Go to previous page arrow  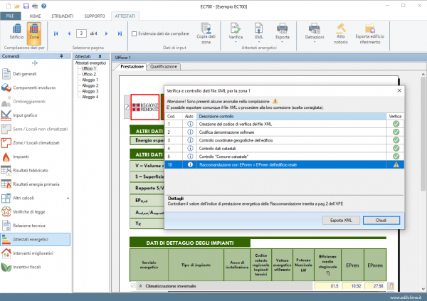(x=69, y=33)
